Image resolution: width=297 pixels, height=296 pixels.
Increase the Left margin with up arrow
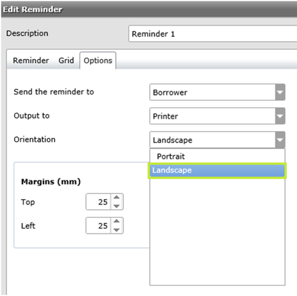[117, 221]
